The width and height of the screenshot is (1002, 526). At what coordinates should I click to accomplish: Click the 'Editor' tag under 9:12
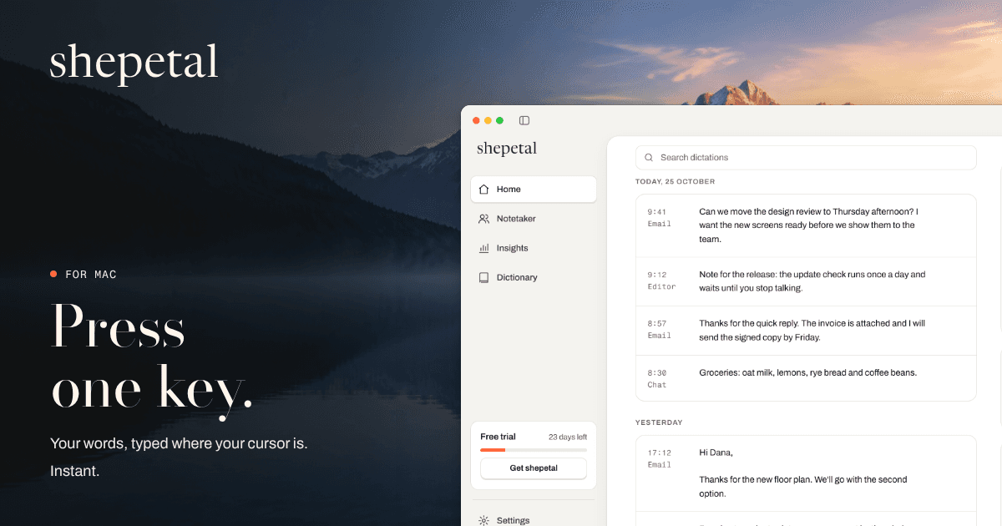click(662, 286)
